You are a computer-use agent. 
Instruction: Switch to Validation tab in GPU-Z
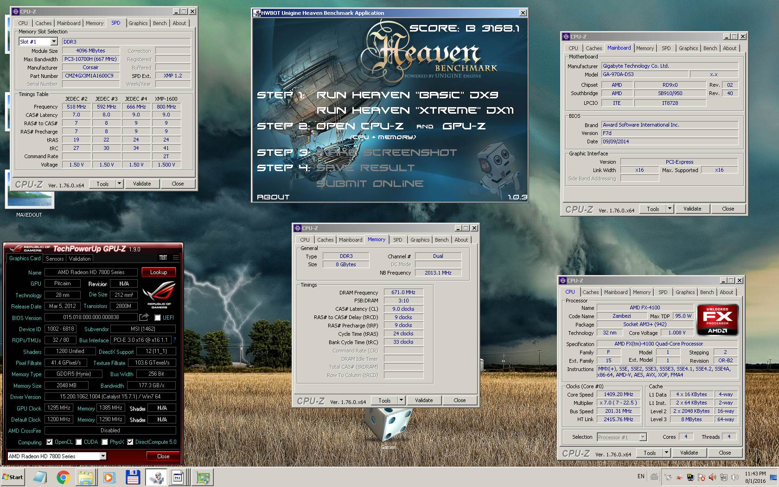80,259
